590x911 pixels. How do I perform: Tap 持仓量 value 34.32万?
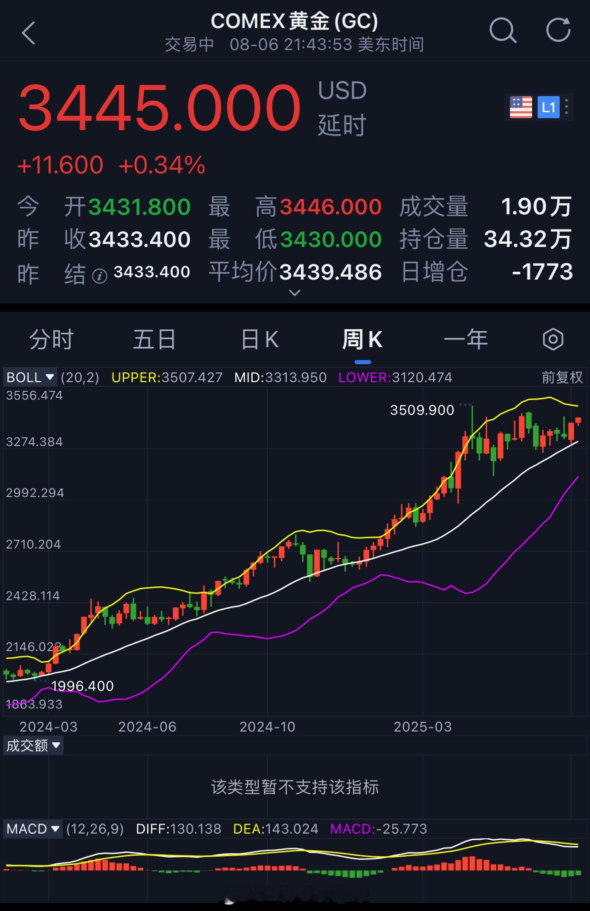coord(528,239)
